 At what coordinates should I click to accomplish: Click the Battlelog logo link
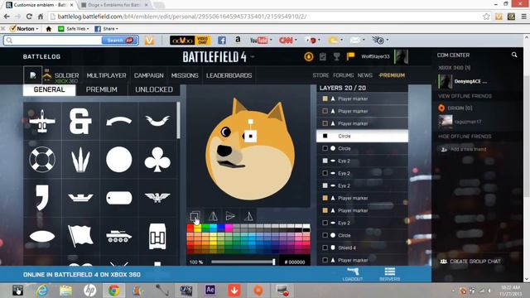point(41,56)
